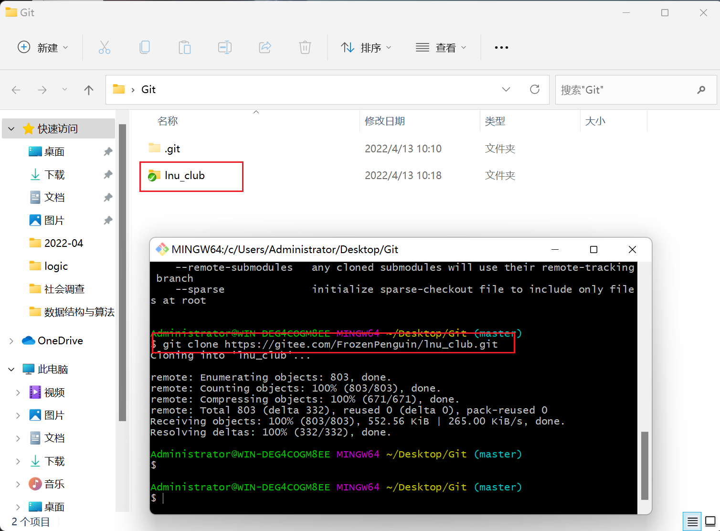The width and height of the screenshot is (720, 531).
Task: Click the Delete trash icon
Action: pos(305,47)
